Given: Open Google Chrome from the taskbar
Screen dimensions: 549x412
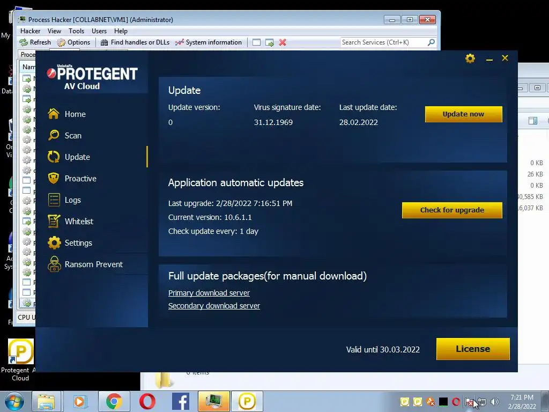Looking at the screenshot, I should [114, 401].
